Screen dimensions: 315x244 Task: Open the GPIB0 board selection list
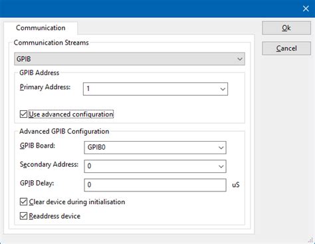click(x=155, y=148)
